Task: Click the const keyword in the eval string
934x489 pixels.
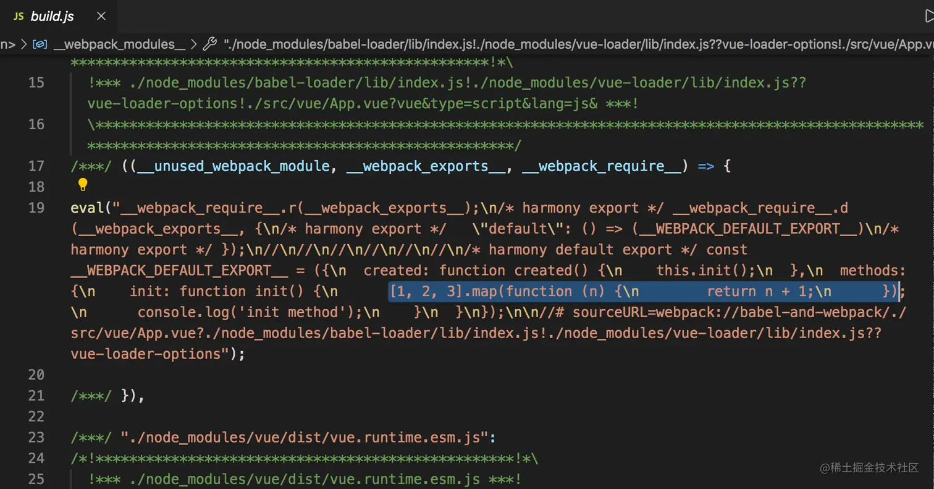Action: [727, 250]
